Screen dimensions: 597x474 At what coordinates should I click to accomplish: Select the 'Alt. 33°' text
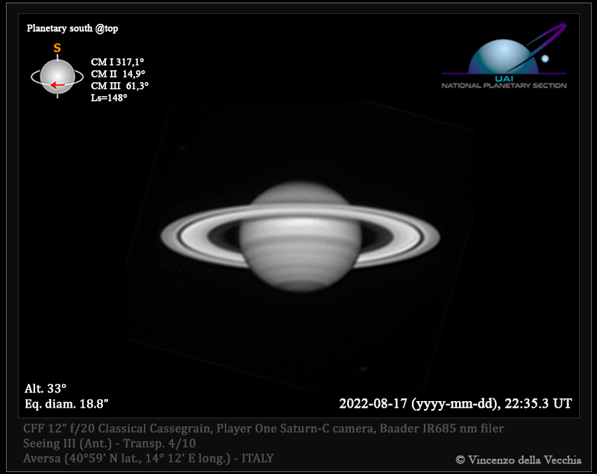[45, 388]
